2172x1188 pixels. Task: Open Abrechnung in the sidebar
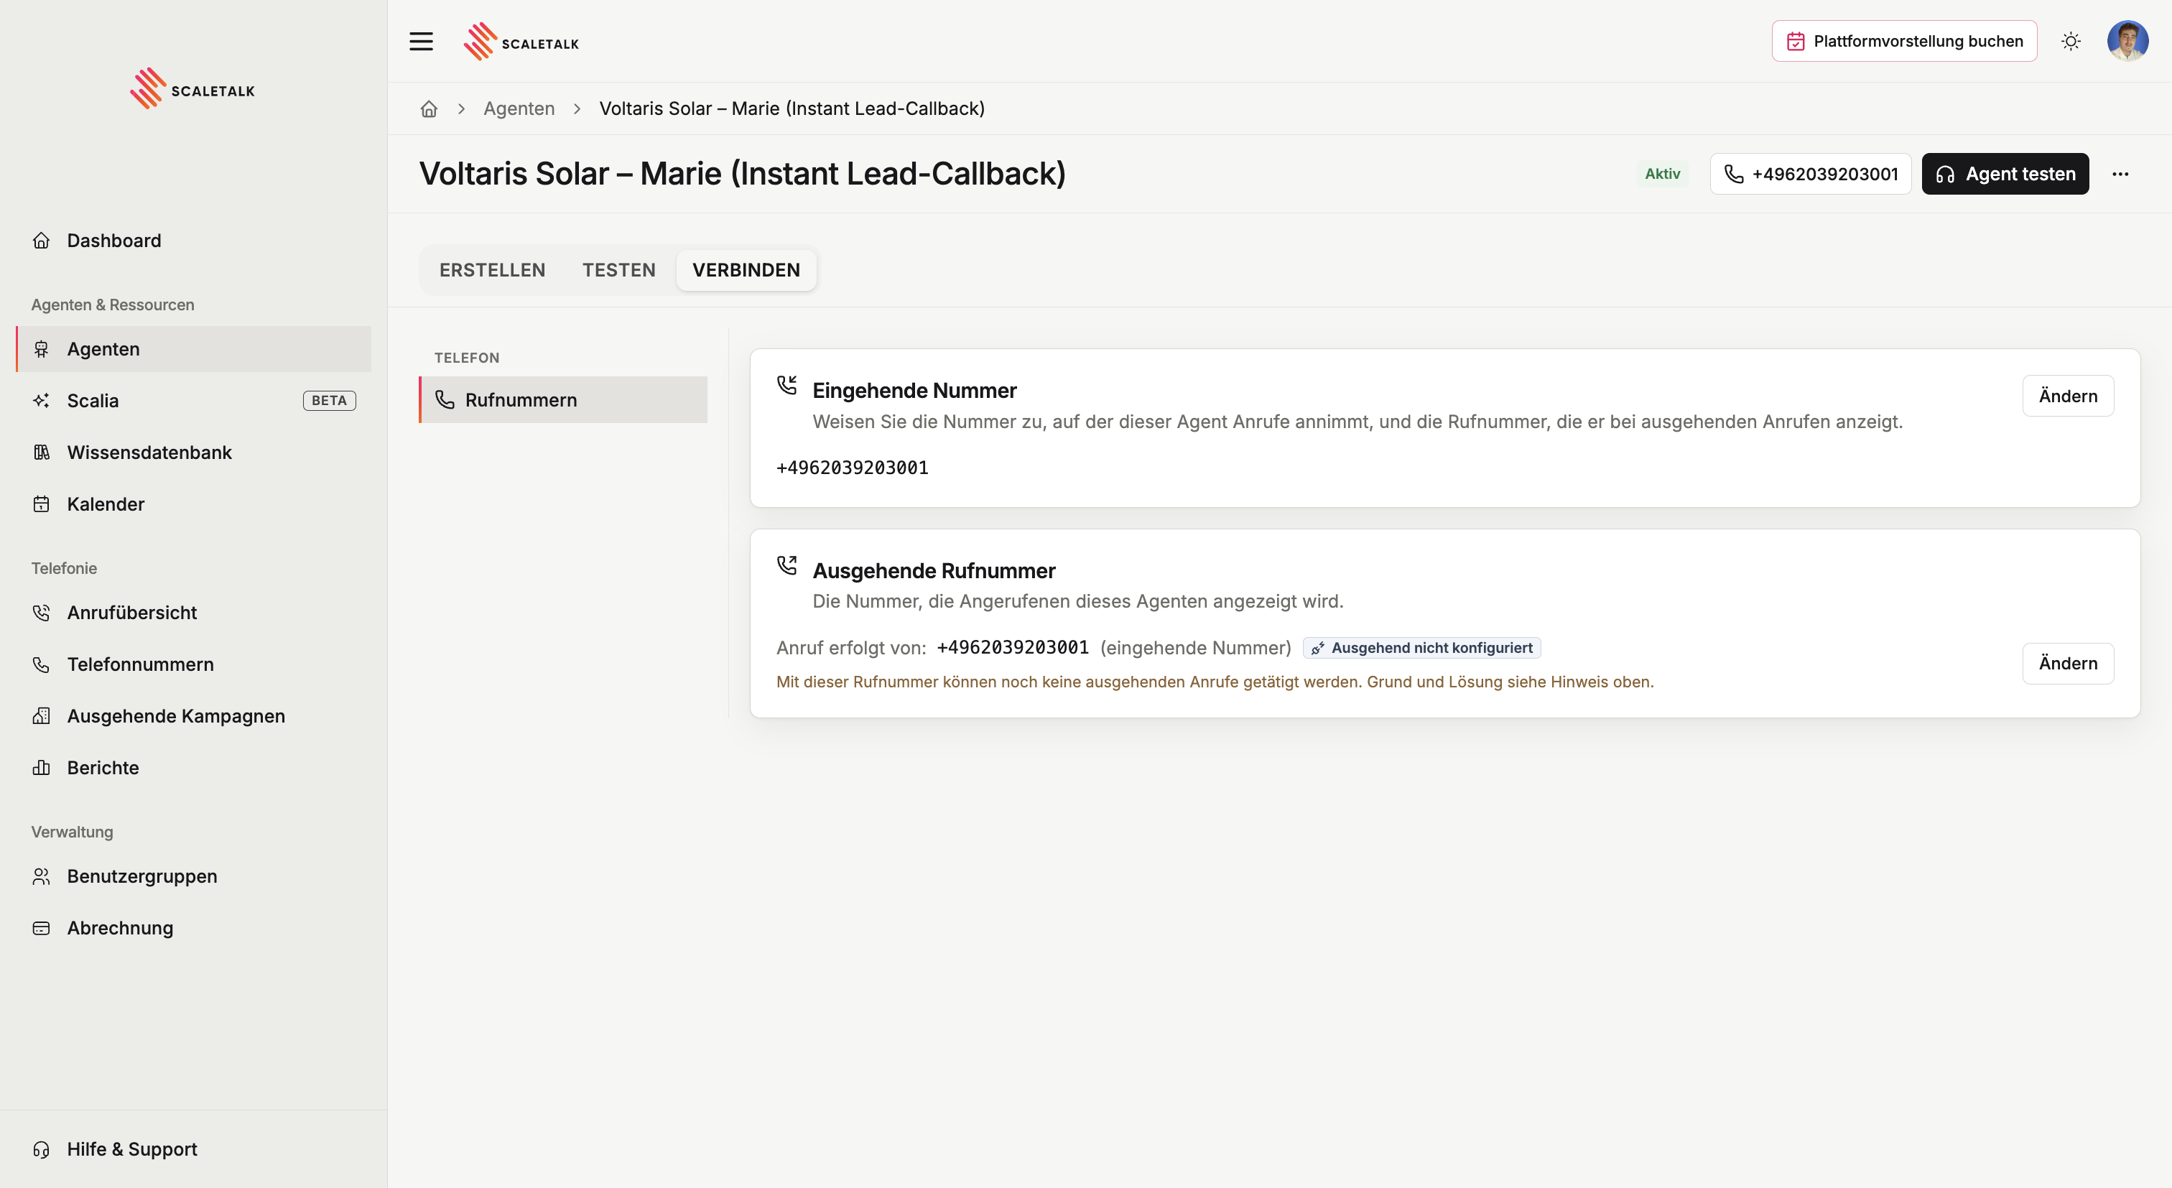point(194,928)
